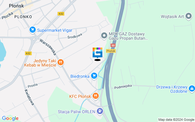
Task: Click the Stacja Paliw ORLEN text label
Action: coord(76,112)
